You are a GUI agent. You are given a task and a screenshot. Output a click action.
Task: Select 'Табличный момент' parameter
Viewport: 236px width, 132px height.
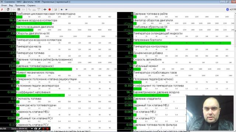tap(146, 66)
